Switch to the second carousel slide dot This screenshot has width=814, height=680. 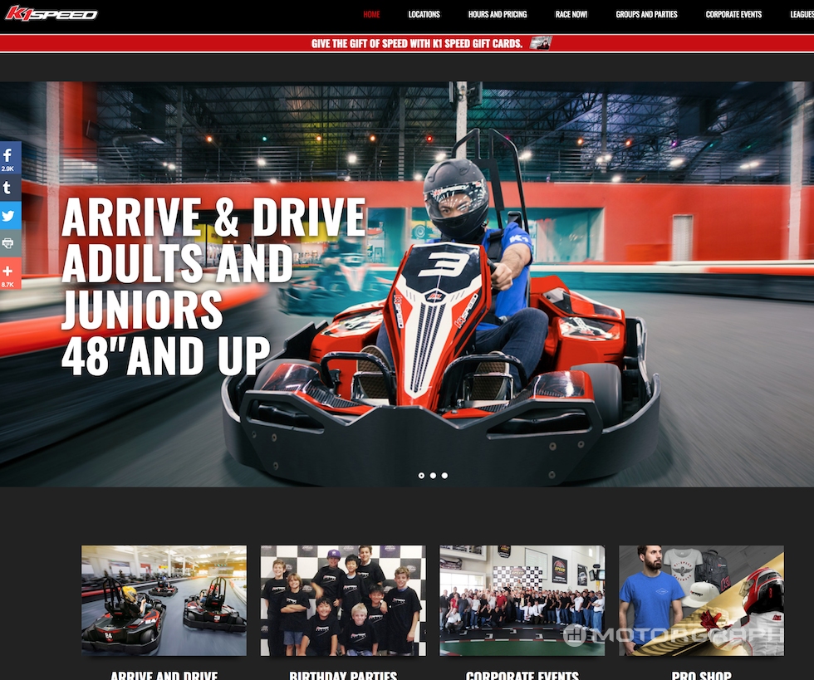click(x=433, y=476)
